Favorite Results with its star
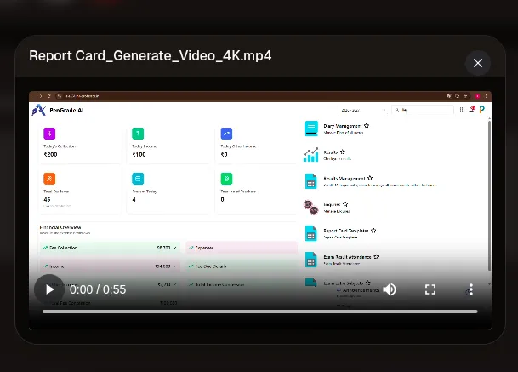This screenshot has width=518, height=372. [342, 152]
